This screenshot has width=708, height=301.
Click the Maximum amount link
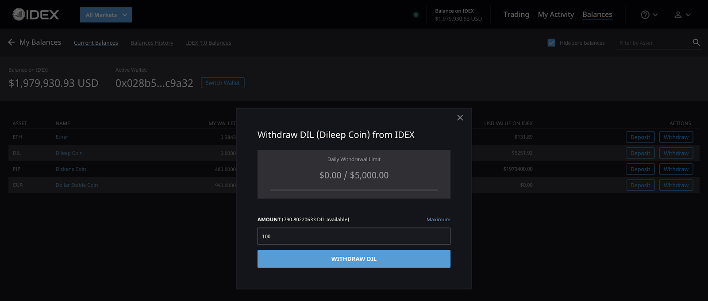tap(438, 220)
